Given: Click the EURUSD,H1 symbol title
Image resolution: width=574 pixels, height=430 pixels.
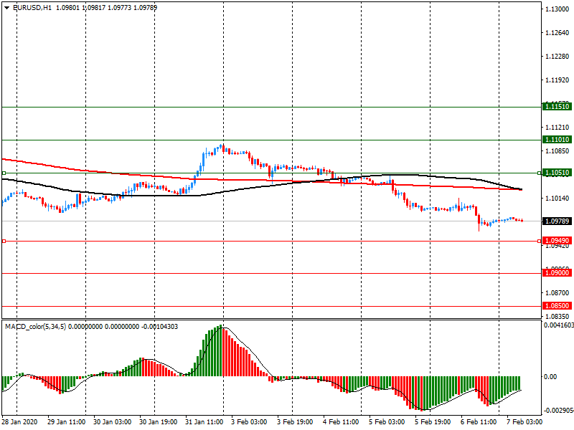Looking at the screenshot, I should 32,7.
